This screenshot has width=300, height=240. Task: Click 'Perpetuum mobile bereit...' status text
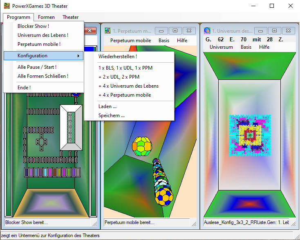coord(129,222)
